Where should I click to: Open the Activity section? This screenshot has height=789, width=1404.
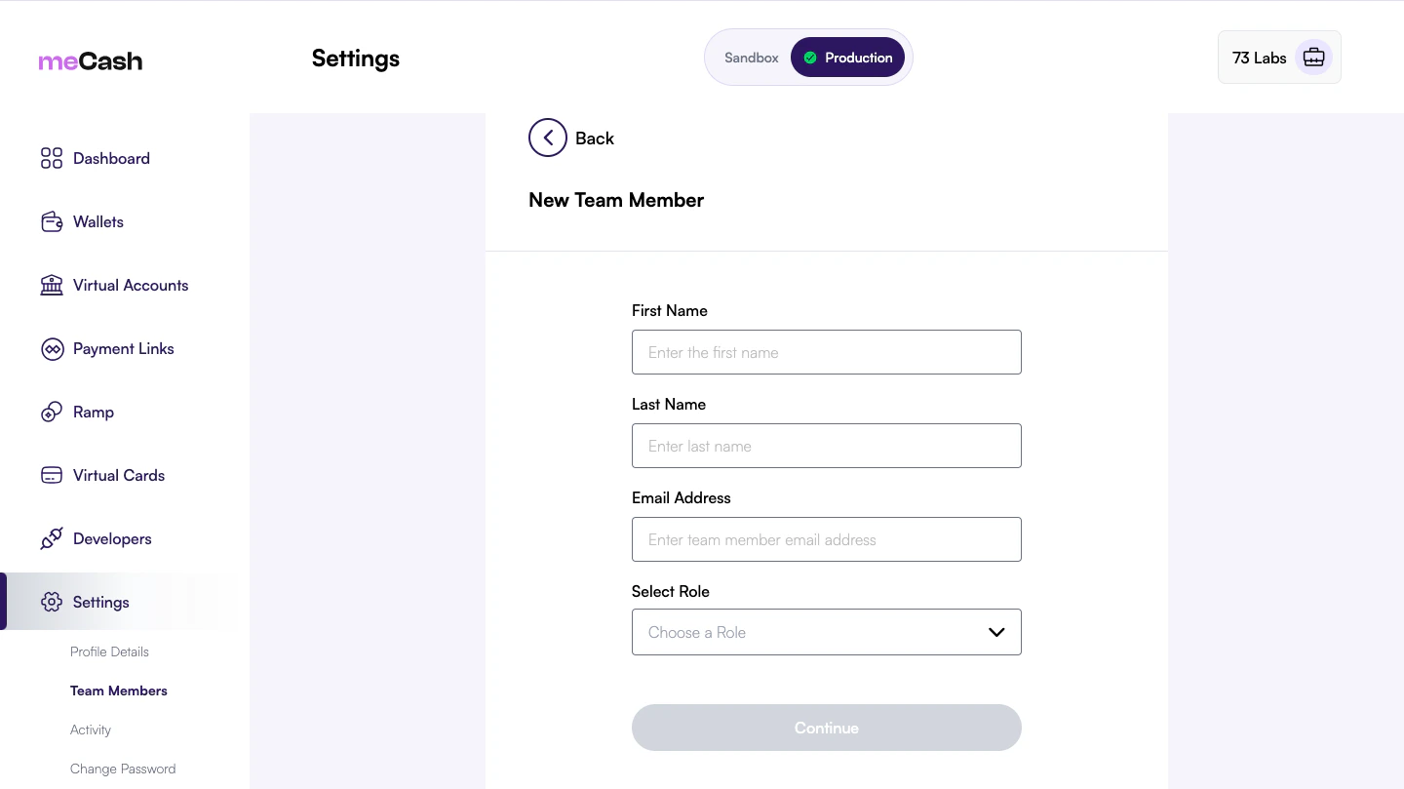coord(90,730)
